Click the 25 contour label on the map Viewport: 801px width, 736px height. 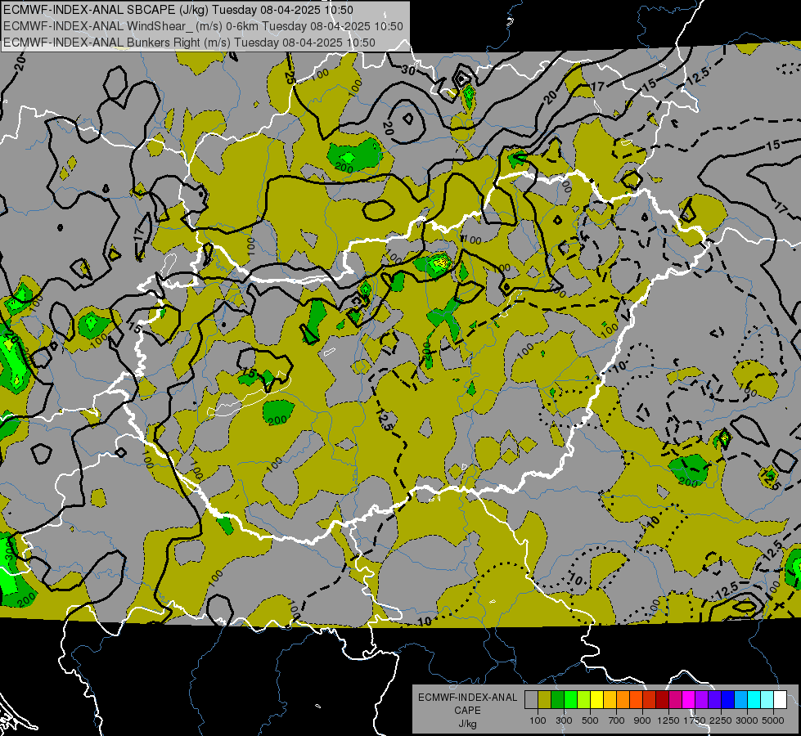290,77
